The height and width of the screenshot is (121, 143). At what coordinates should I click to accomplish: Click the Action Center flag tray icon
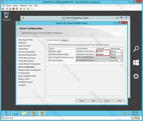point(121,113)
